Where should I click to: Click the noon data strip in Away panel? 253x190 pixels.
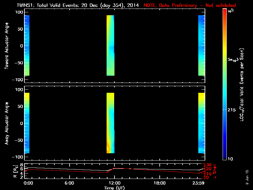pos(110,123)
